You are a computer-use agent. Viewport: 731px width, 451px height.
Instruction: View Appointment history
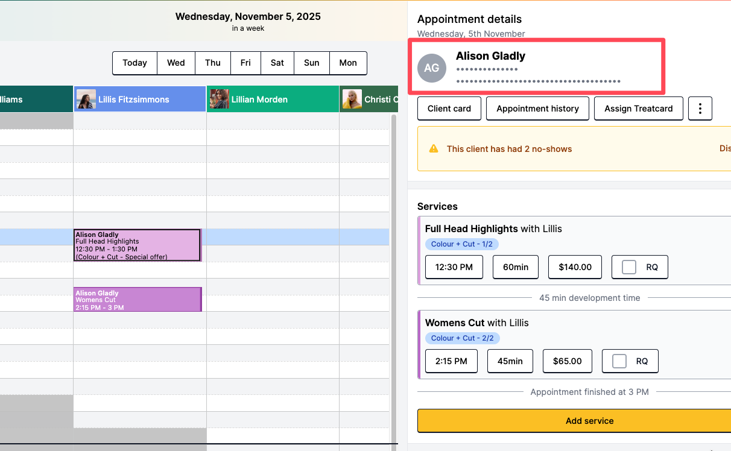click(x=537, y=109)
